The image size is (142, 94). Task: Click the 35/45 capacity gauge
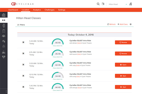click(58, 53)
